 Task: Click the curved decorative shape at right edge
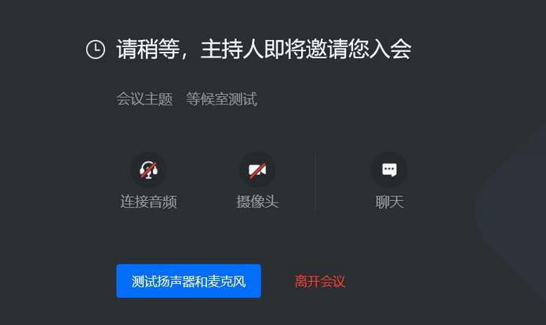[511, 209]
